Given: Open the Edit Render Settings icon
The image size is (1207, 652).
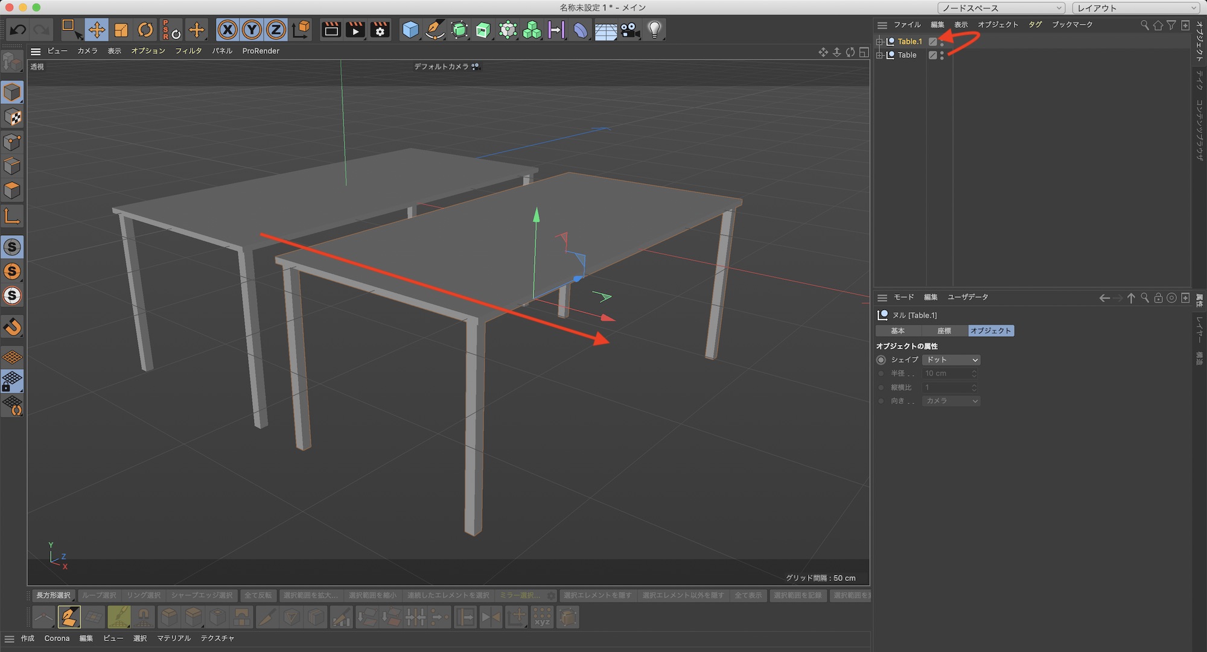Looking at the screenshot, I should pyautogui.click(x=380, y=30).
